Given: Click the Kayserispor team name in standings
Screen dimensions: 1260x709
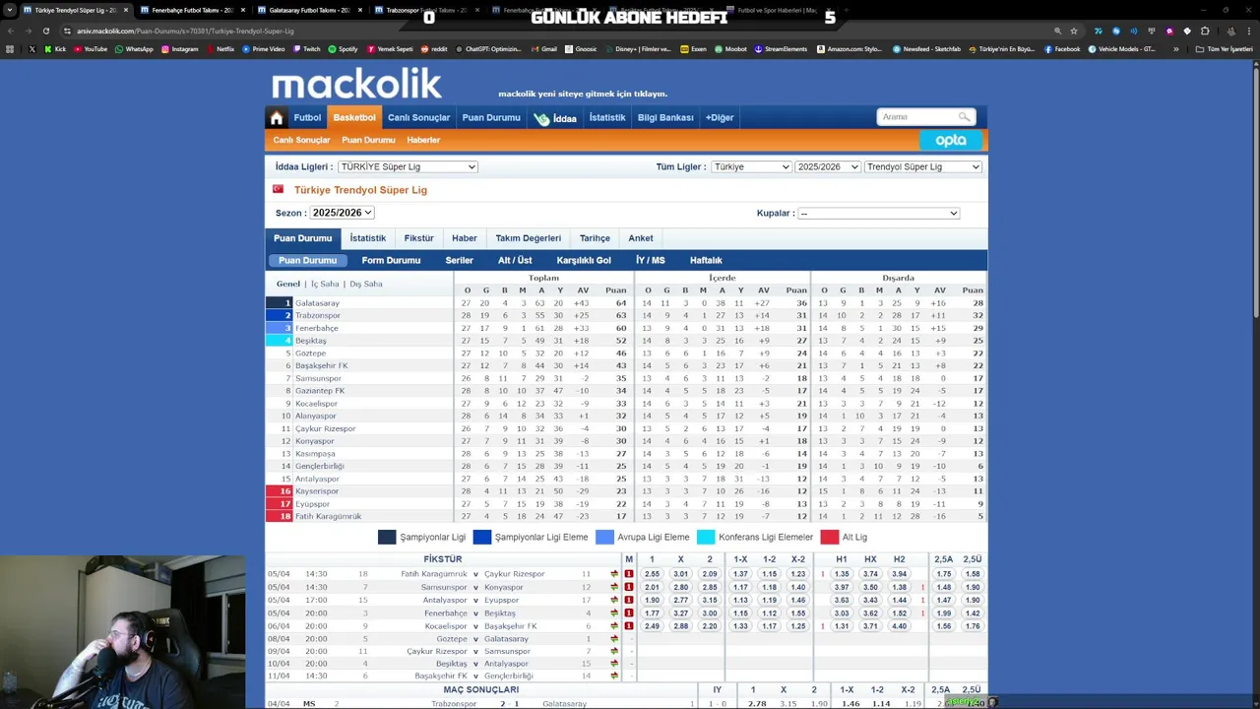Looking at the screenshot, I should pyautogui.click(x=317, y=491).
